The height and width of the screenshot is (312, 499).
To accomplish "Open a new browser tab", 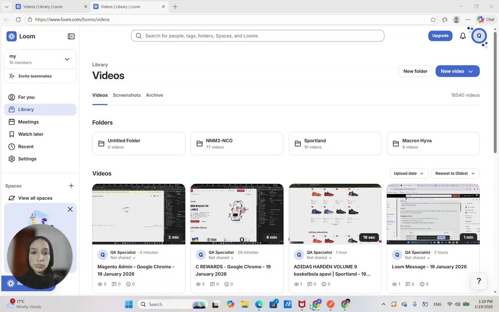I will click(175, 7).
